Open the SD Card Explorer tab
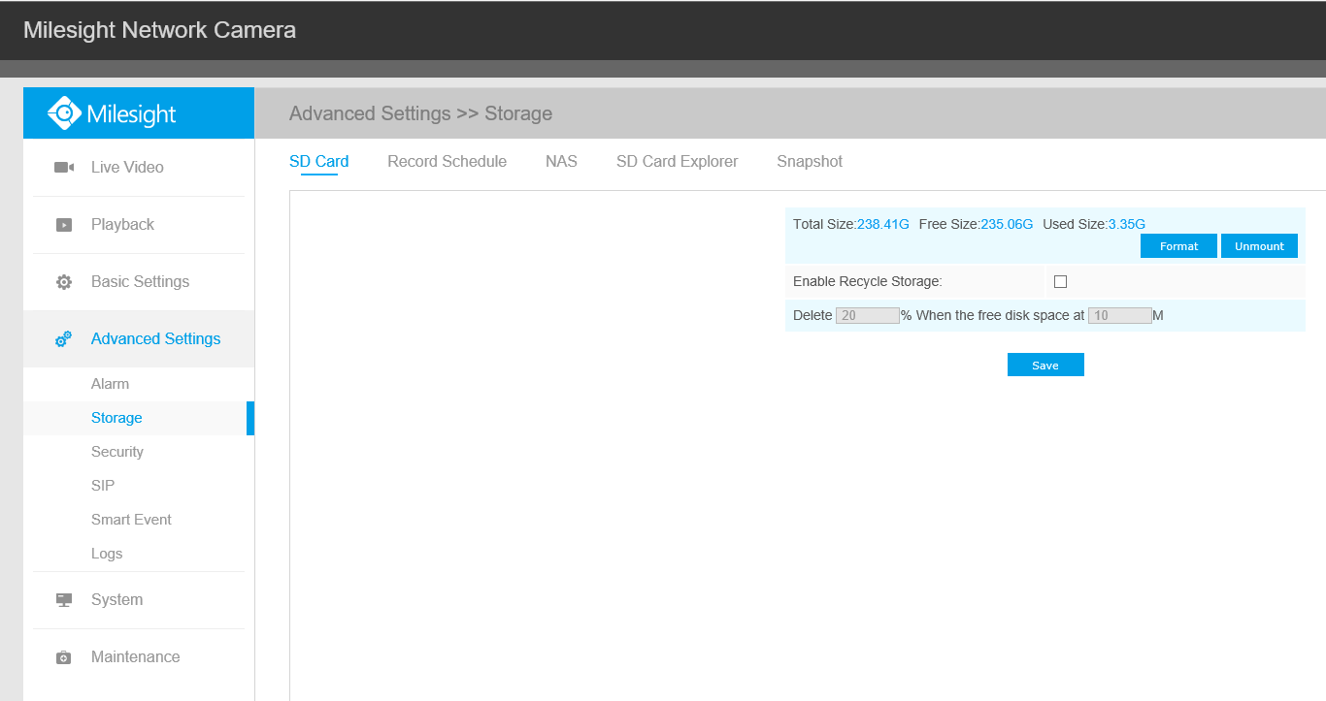Viewport: 1326px width, 701px height. (x=677, y=162)
